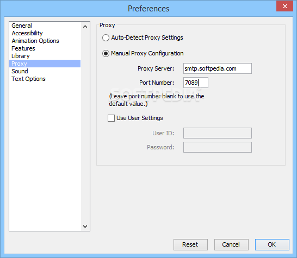The width and height of the screenshot is (297, 258).
Task: Click the Reset button
Action: (190, 244)
